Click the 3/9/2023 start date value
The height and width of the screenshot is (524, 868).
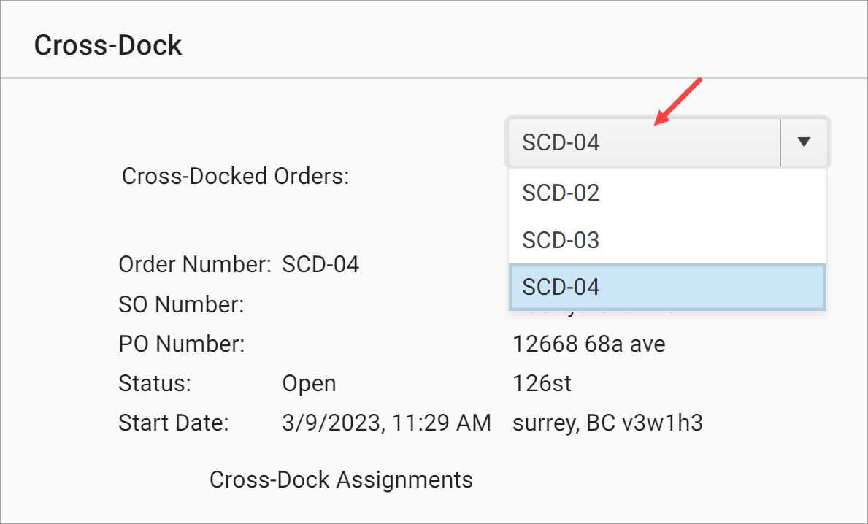point(387,422)
